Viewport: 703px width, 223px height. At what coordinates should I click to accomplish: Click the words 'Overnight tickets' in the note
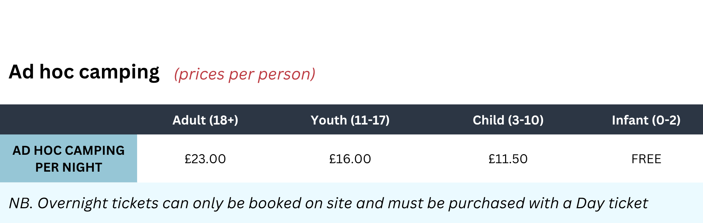[98, 203]
